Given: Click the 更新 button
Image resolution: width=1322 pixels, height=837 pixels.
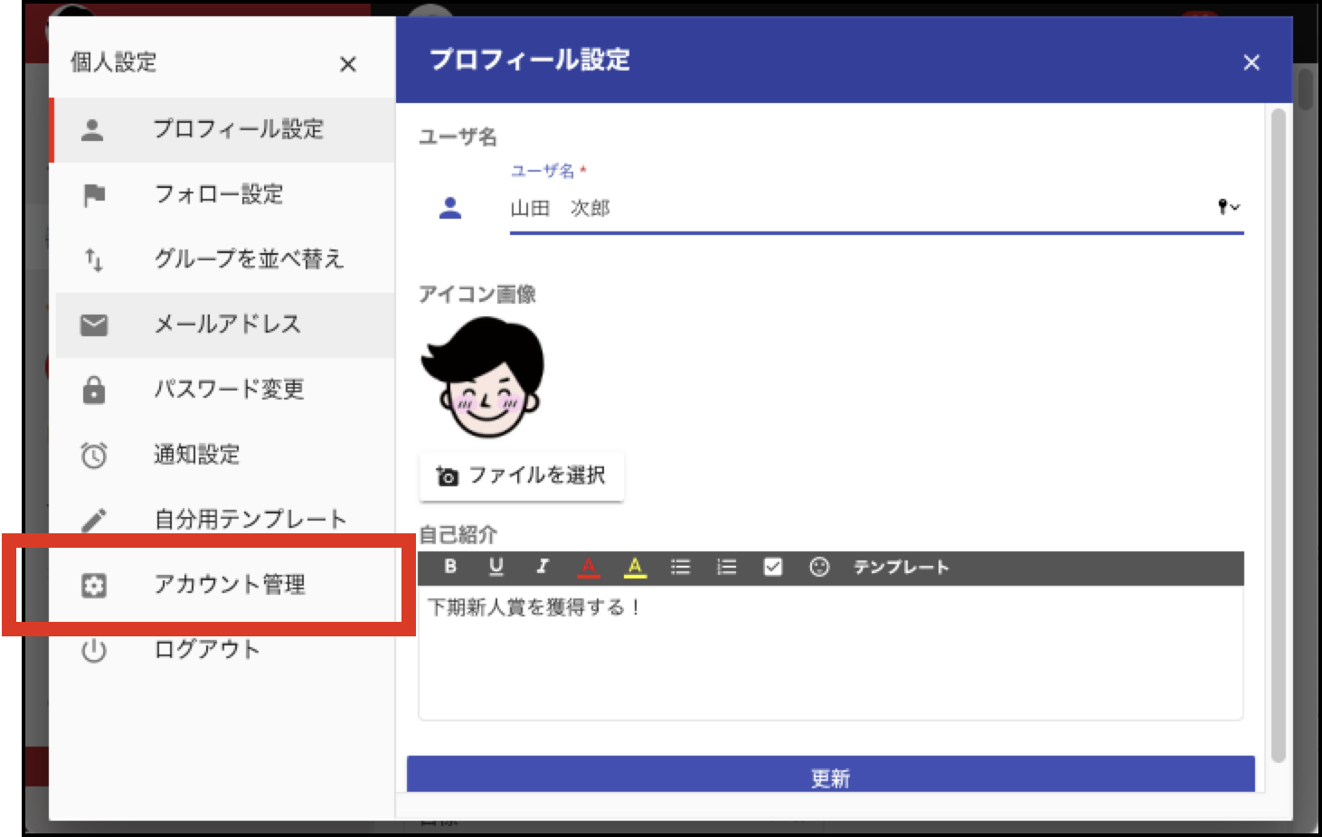Looking at the screenshot, I should click(x=831, y=775).
